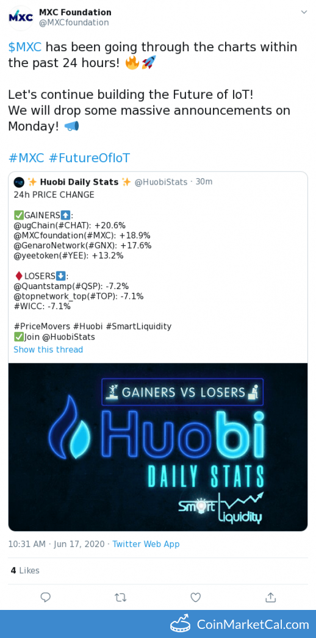
Task: Open the Huobi Daily Stats banner image
Action: pyautogui.click(x=158, y=447)
